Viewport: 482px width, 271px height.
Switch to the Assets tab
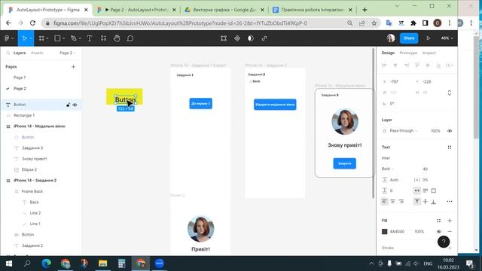coord(37,53)
